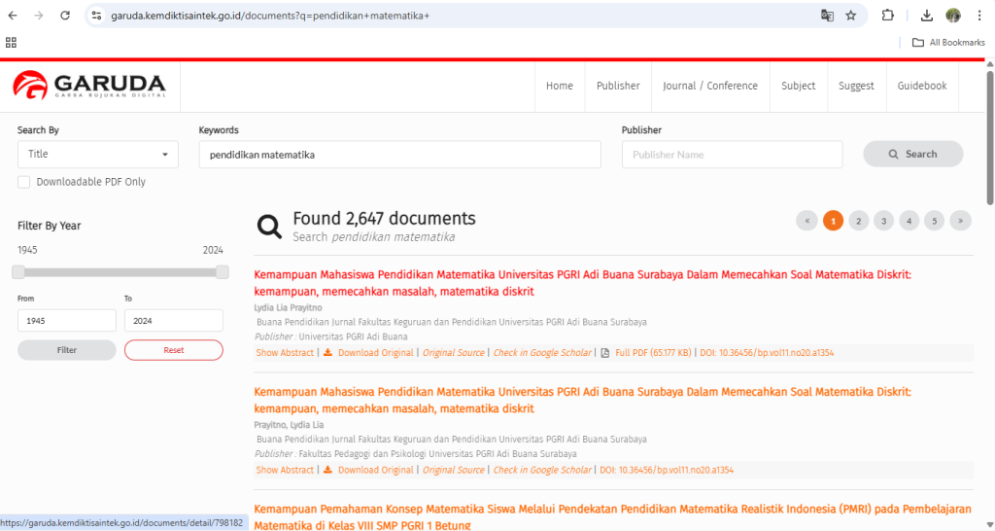Image resolution: width=995 pixels, height=531 pixels.
Task: Click Show Abstract on the first result
Action: (x=285, y=353)
